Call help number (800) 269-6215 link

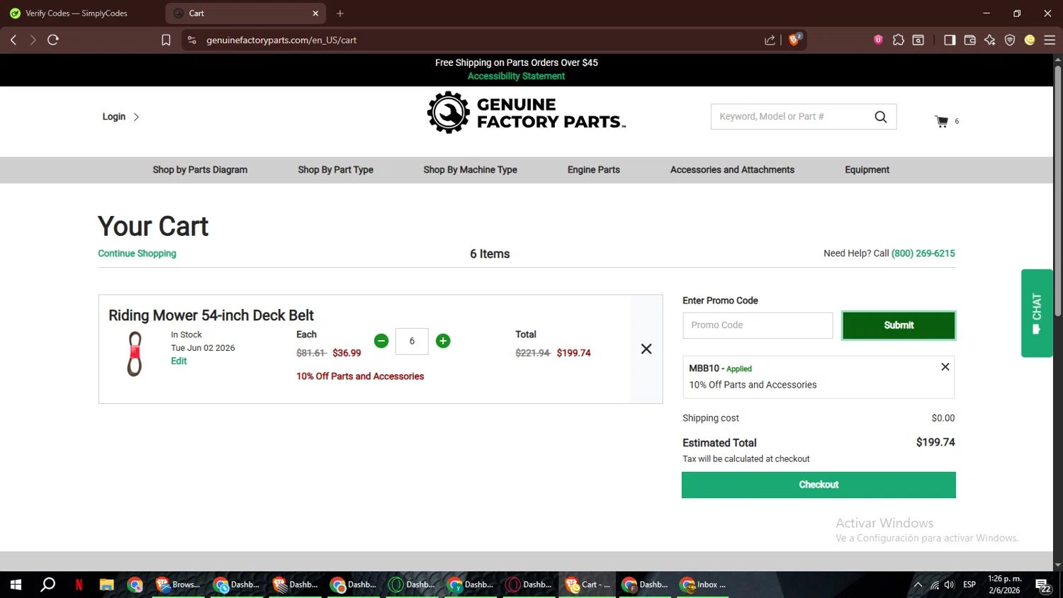(923, 254)
